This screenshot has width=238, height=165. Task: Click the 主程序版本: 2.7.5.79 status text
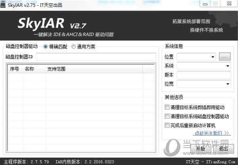[x=27, y=162]
